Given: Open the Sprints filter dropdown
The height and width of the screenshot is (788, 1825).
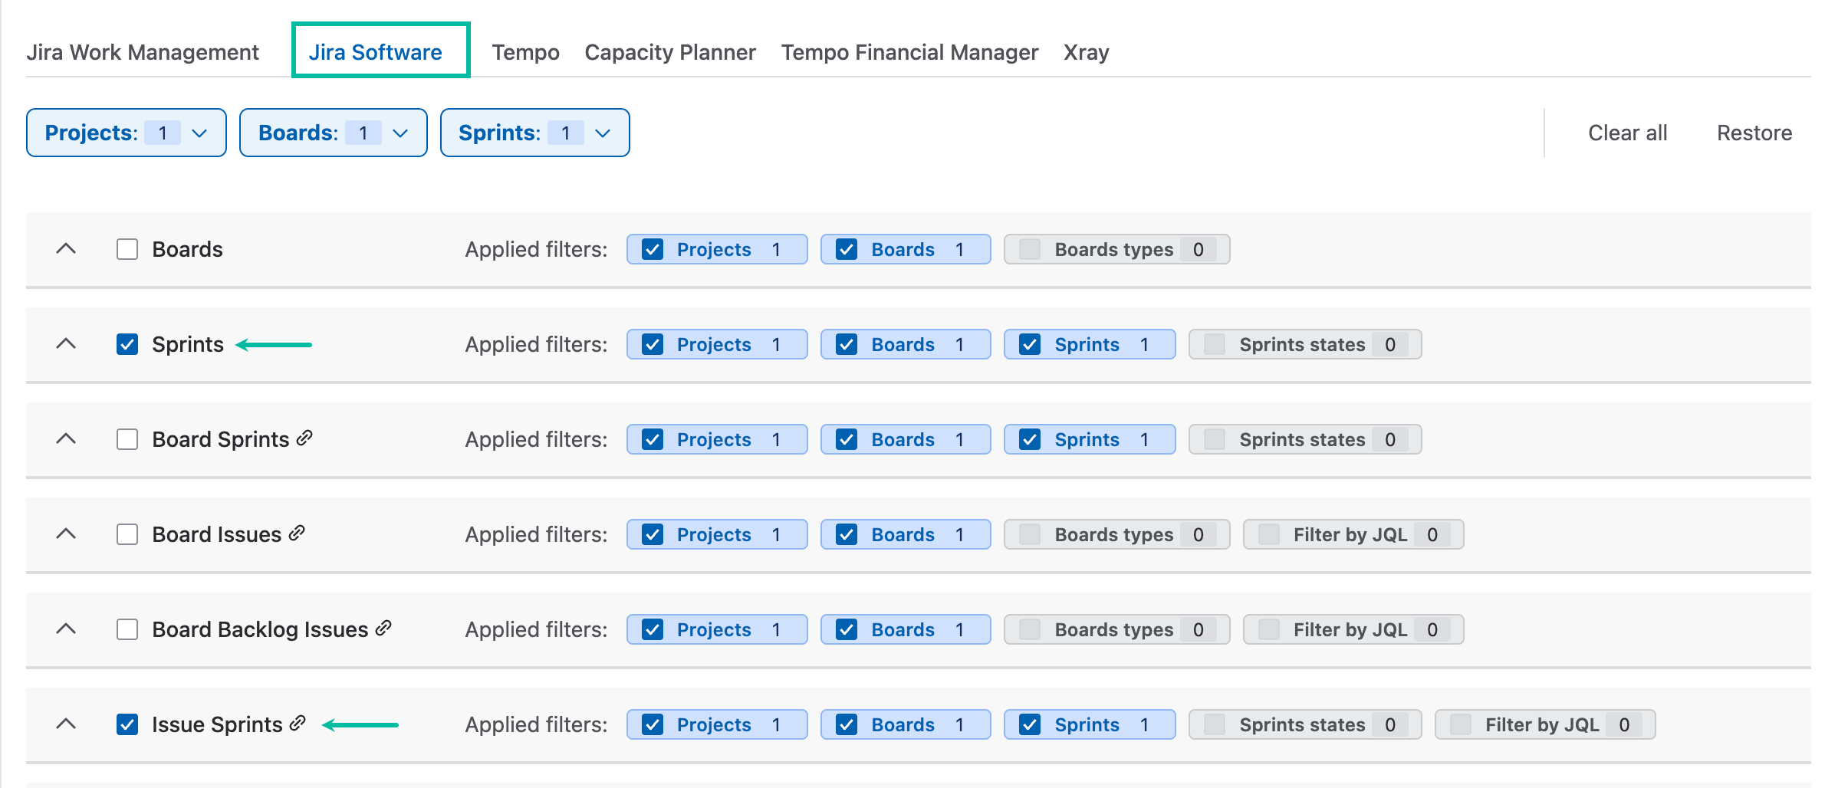Looking at the screenshot, I should click(535, 133).
